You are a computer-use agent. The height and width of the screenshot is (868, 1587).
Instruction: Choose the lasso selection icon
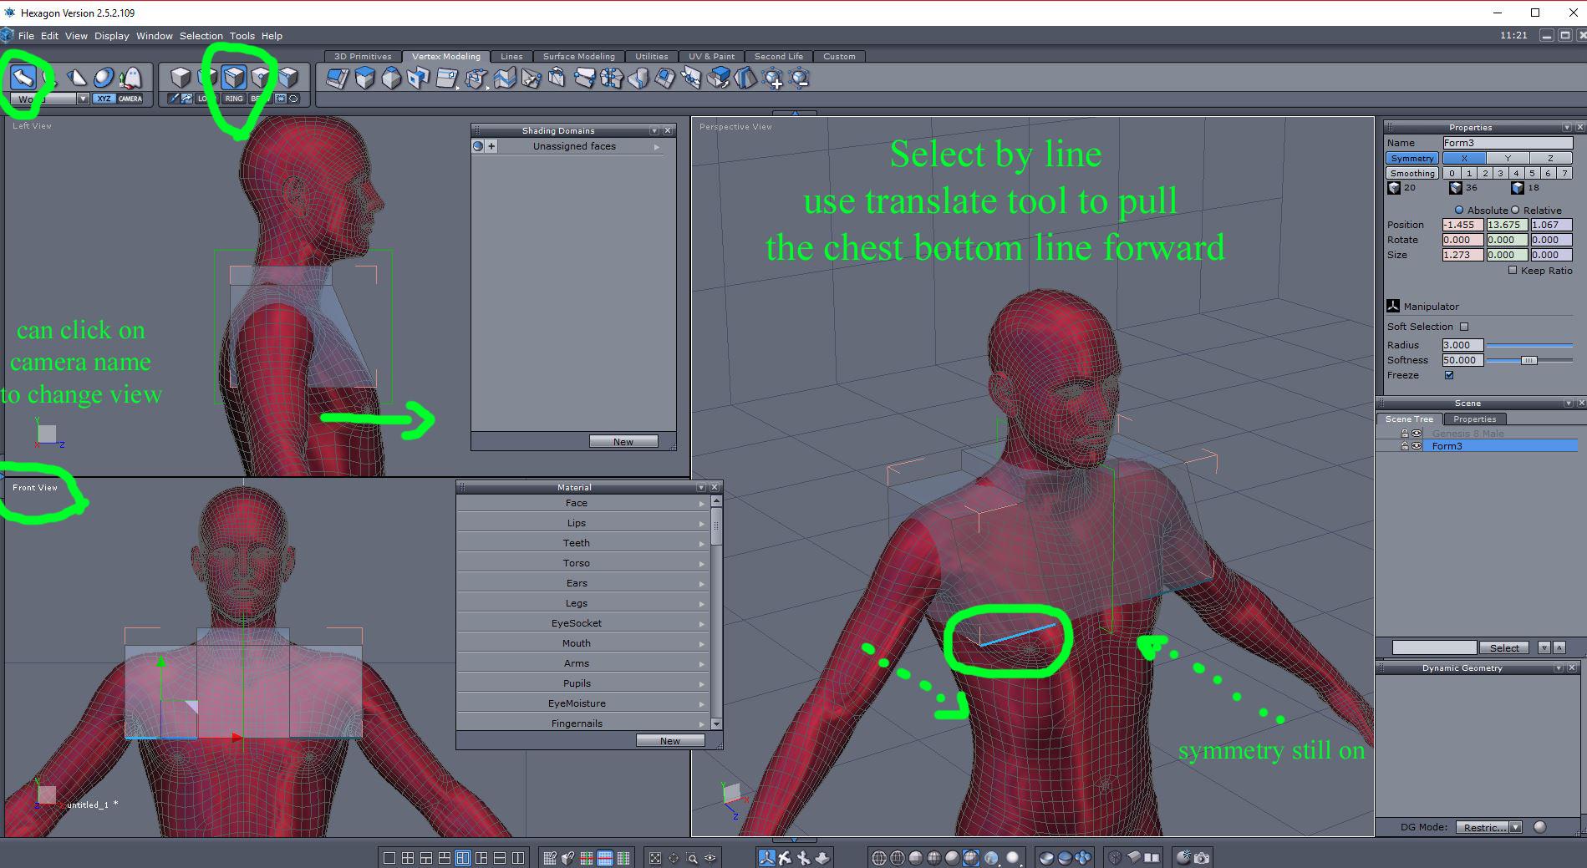click(x=293, y=99)
